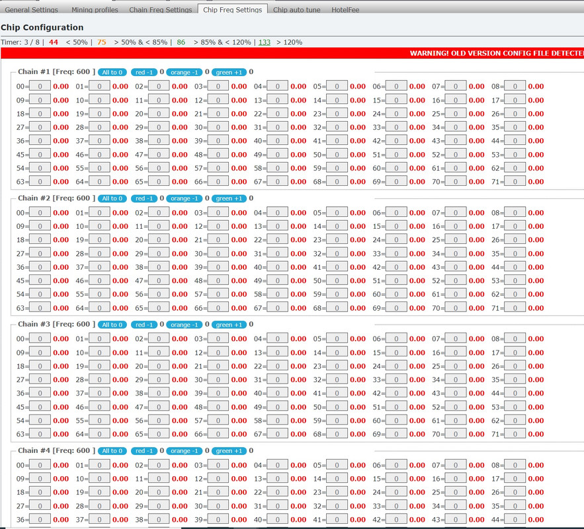Click orange -1 button in Chain #1
This screenshot has width=584, height=529.
point(185,72)
